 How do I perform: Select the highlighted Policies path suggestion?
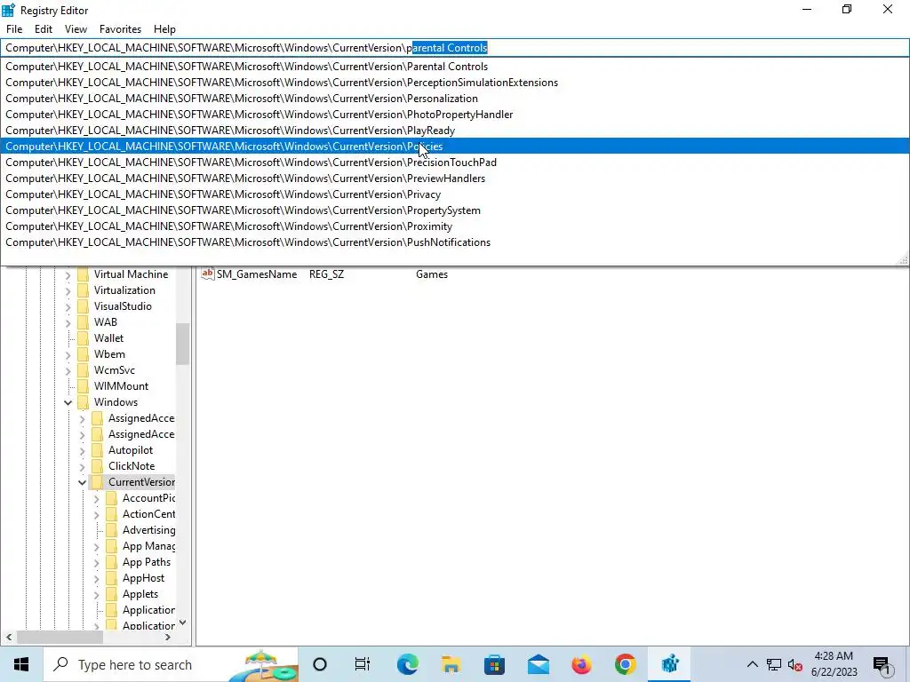pyautogui.click(x=455, y=147)
